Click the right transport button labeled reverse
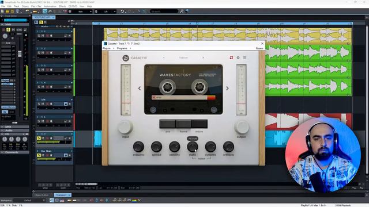Viewport: 369px width, 207px height. (199, 124)
